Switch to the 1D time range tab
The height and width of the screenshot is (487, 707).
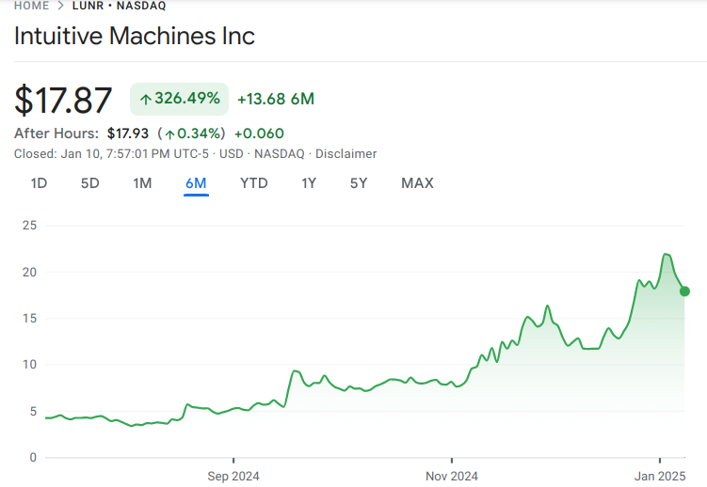tap(39, 183)
